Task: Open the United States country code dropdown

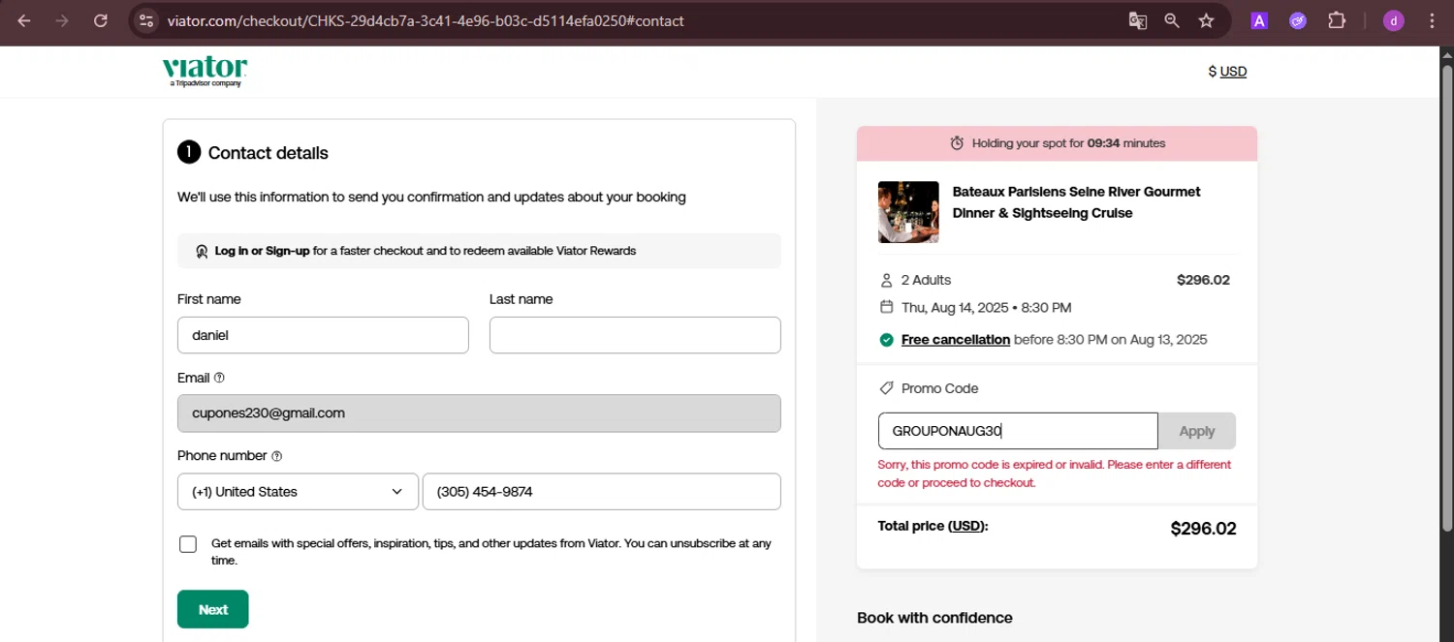Action: coord(298,492)
